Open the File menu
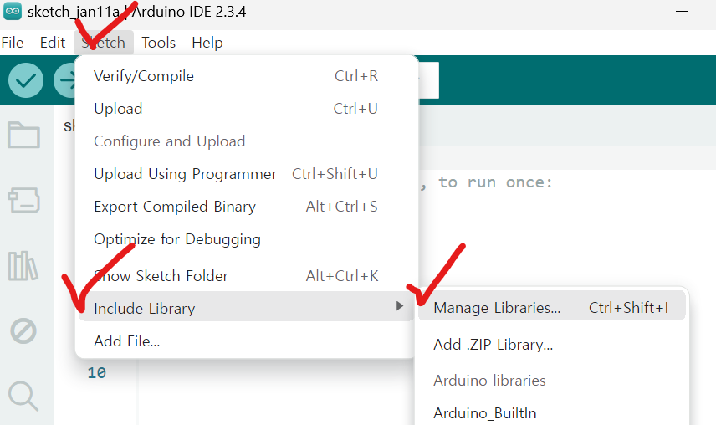716x425 pixels. coord(13,43)
